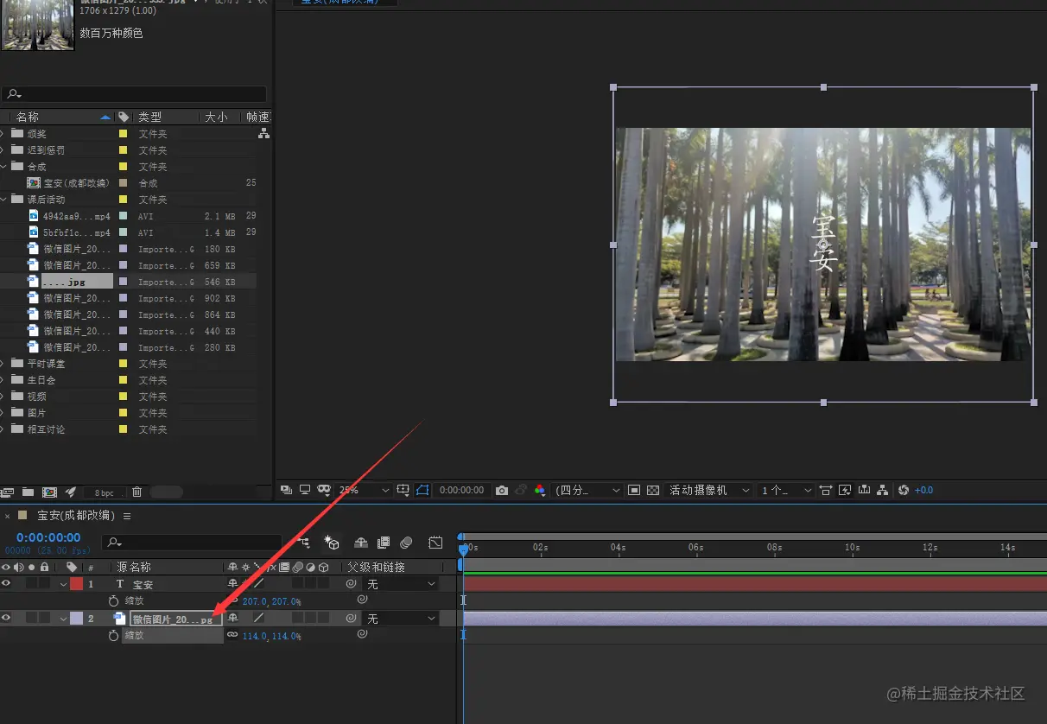Show color channel and management settings icon
Image resolution: width=1047 pixels, height=724 pixels.
(540, 490)
